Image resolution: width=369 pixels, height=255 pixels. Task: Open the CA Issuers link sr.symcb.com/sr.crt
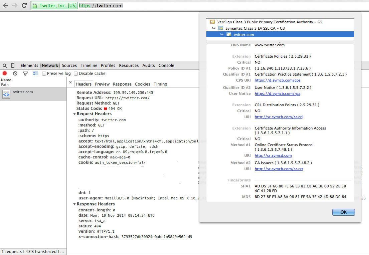(279, 169)
